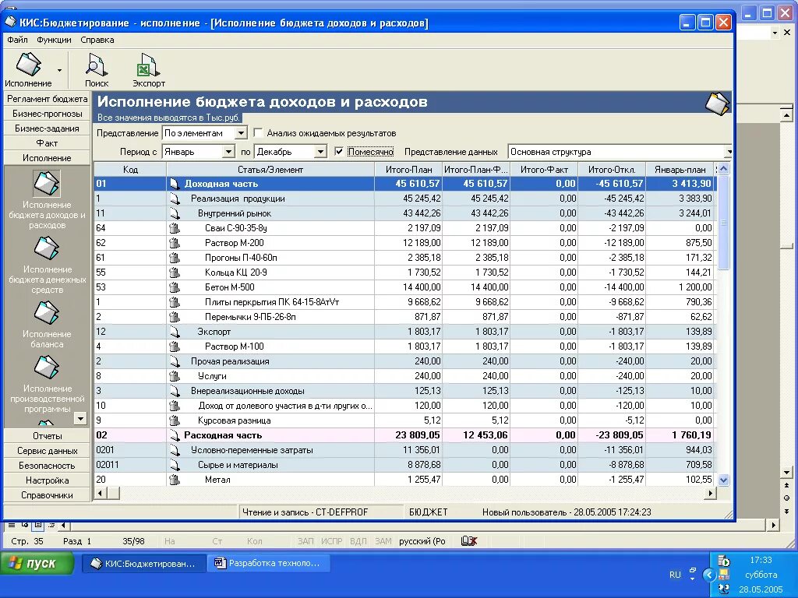Open the Исполнение toolbar dropdown arrow

[x=59, y=70]
